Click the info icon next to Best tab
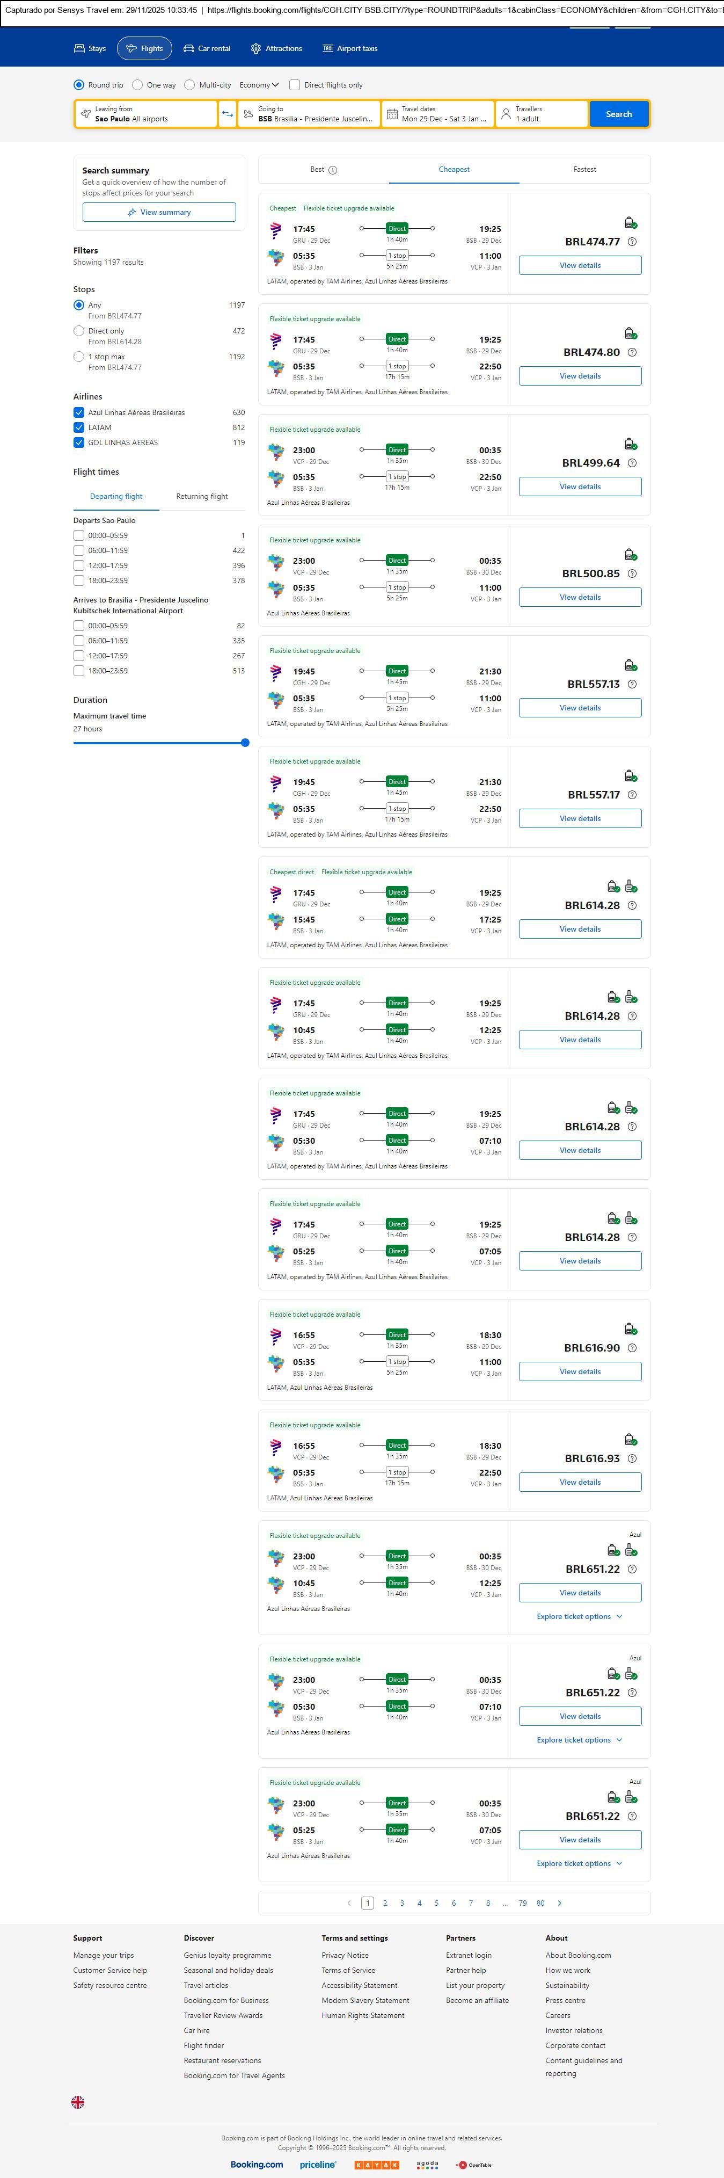The image size is (724, 2178). [x=333, y=170]
